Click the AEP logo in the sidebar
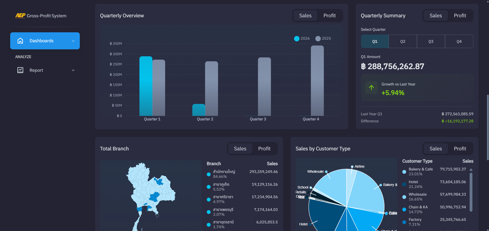Image resolution: width=489 pixels, height=231 pixels. click(20, 16)
